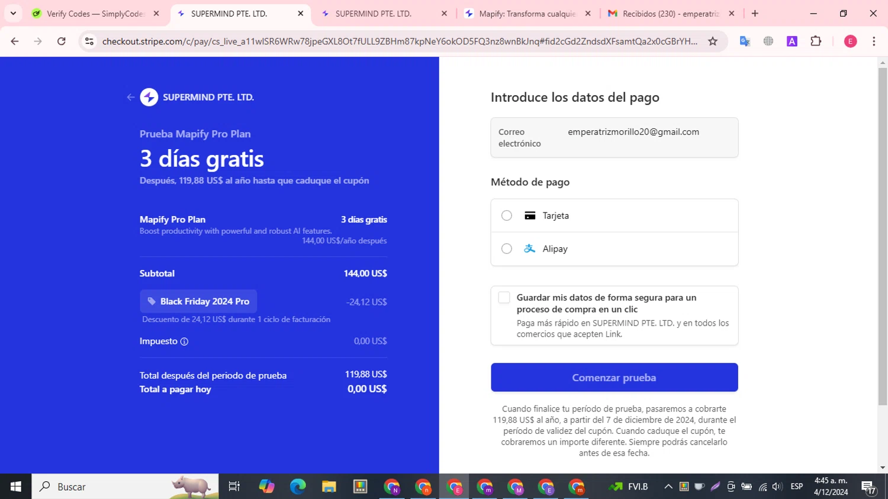The image size is (888, 499).
Task: Open File Explorer from the taskbar
Action: coord(329,487)
